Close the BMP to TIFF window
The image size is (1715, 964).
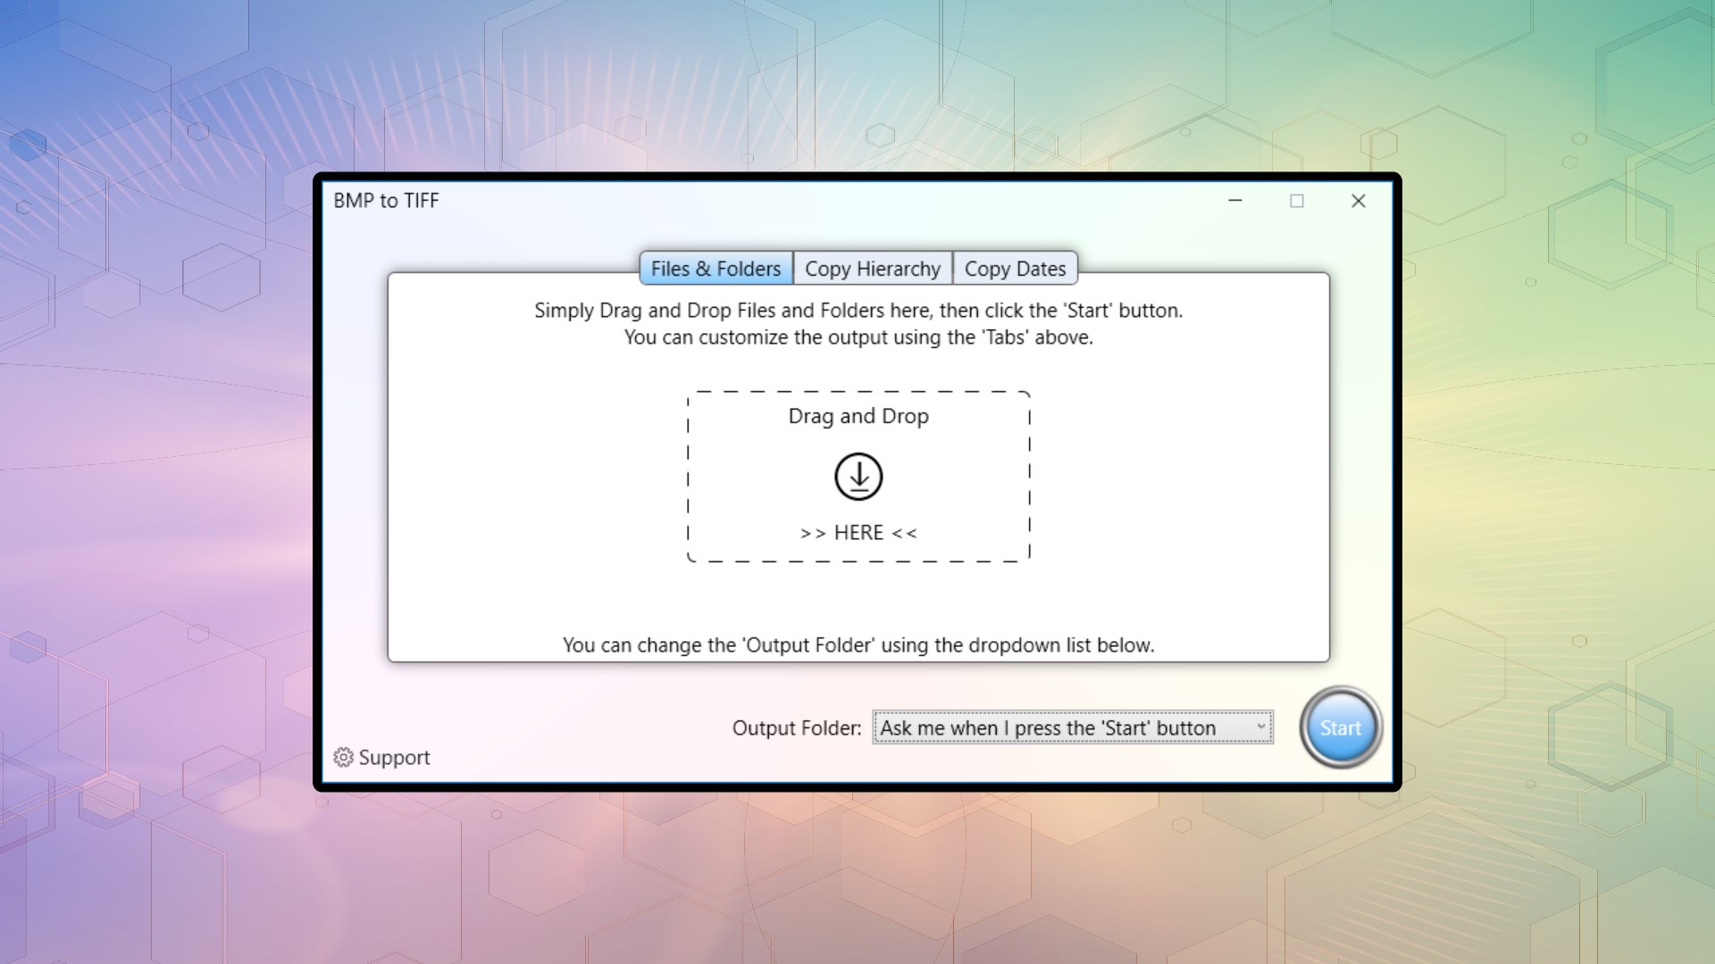pos(1359,201)
